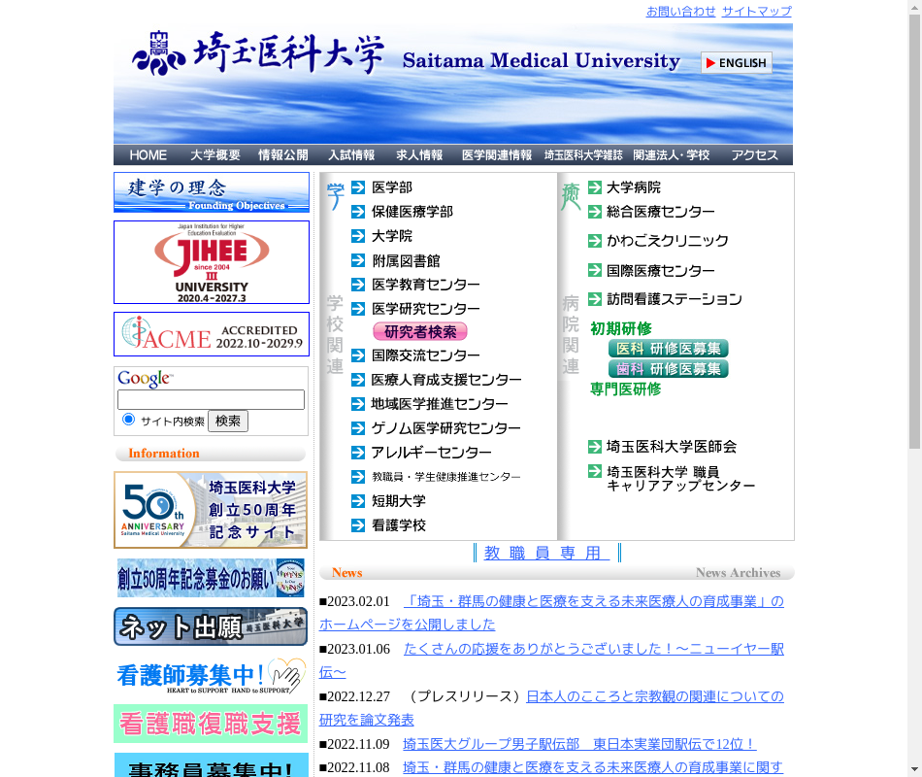Click the 検索 search button
922x777 pixels.
coord(227,421)
